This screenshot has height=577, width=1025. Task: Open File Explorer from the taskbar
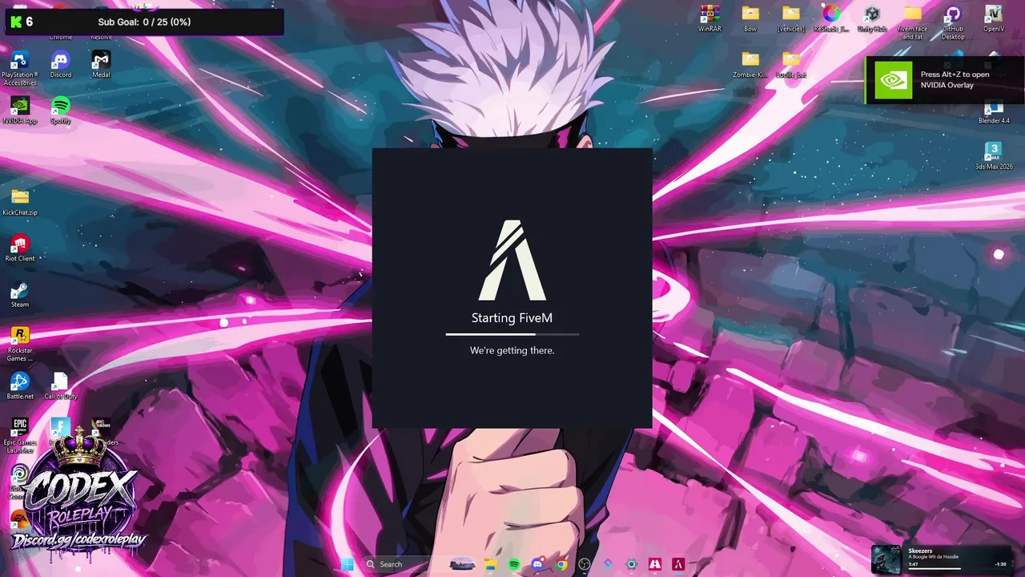pyautogui.click(x=490, y=564)
